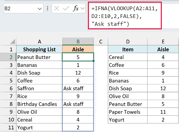Select 'Cereal' in the Shopping List column

[x=39, y=120]
